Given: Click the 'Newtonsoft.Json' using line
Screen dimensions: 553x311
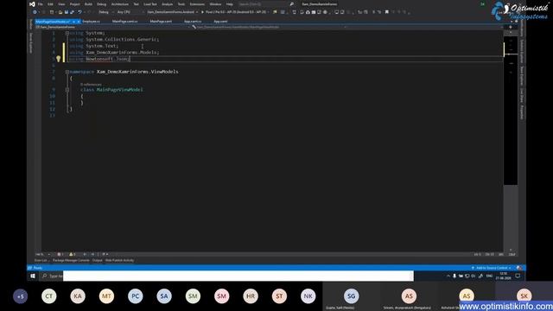Looking at the screenshot, I should [99, 59].
